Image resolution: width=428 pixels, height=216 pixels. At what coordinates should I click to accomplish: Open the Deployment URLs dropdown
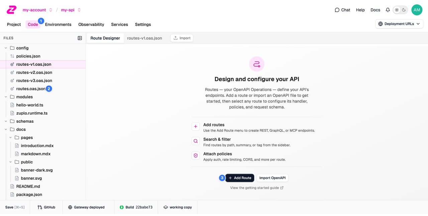point(399,24)
